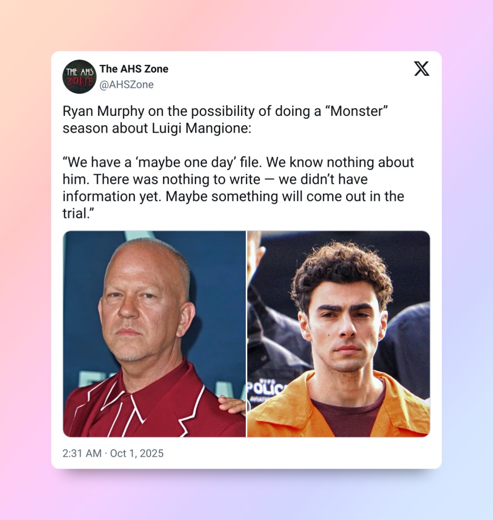493x520 pixels.
Task: Click the words Ryan Murphy in the tweet
Action: coord(104,111)
